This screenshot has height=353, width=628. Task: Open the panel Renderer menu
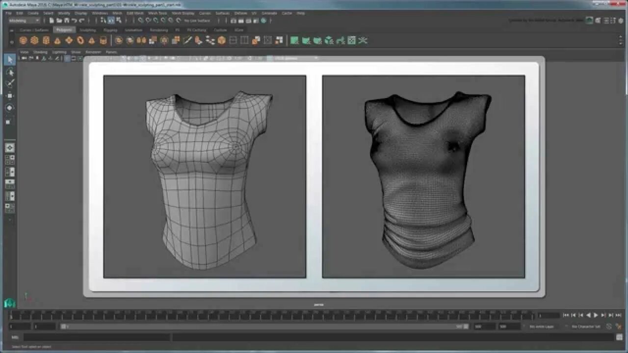(x=93, y=52)
